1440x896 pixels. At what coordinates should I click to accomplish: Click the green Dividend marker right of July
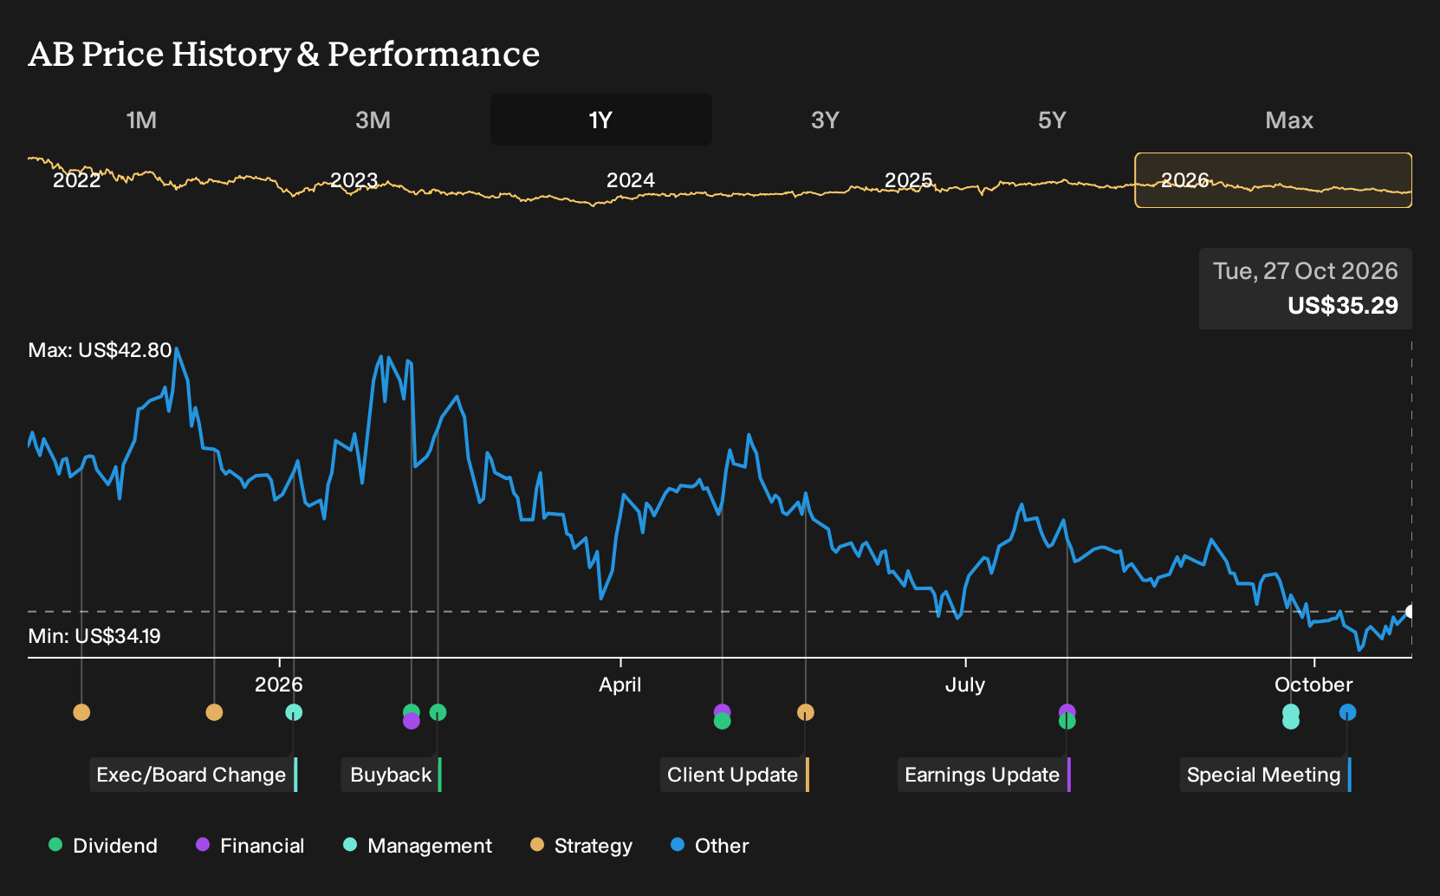pos(1067,721)
